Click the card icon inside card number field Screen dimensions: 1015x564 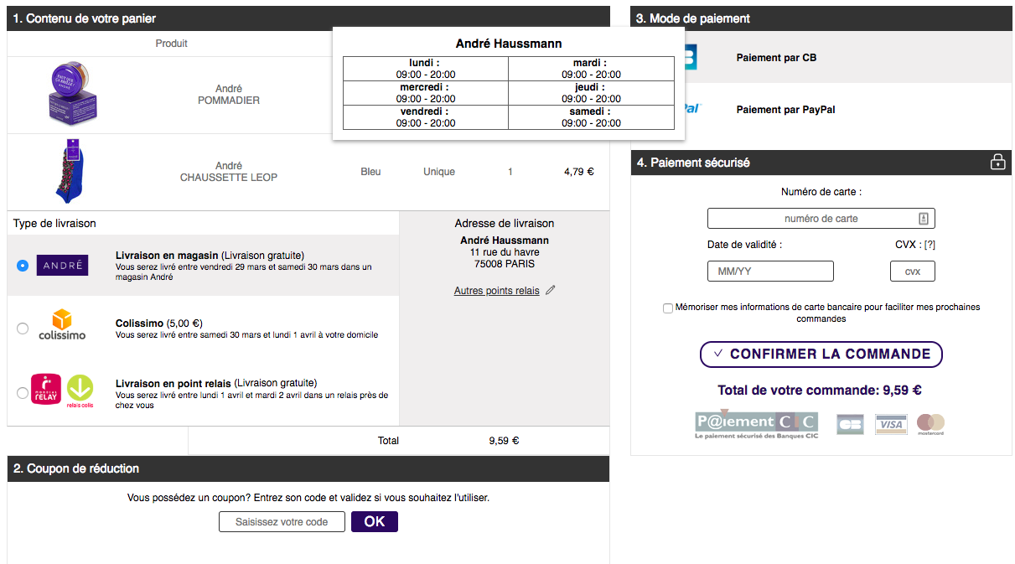(924, 219)
